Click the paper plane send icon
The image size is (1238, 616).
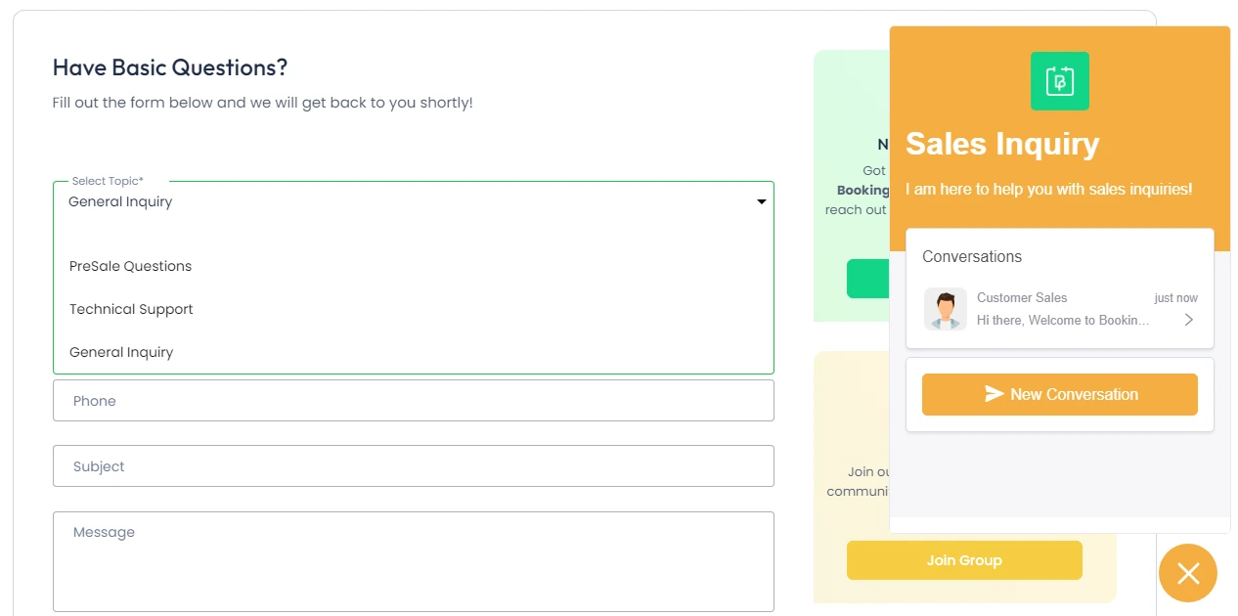994,394
